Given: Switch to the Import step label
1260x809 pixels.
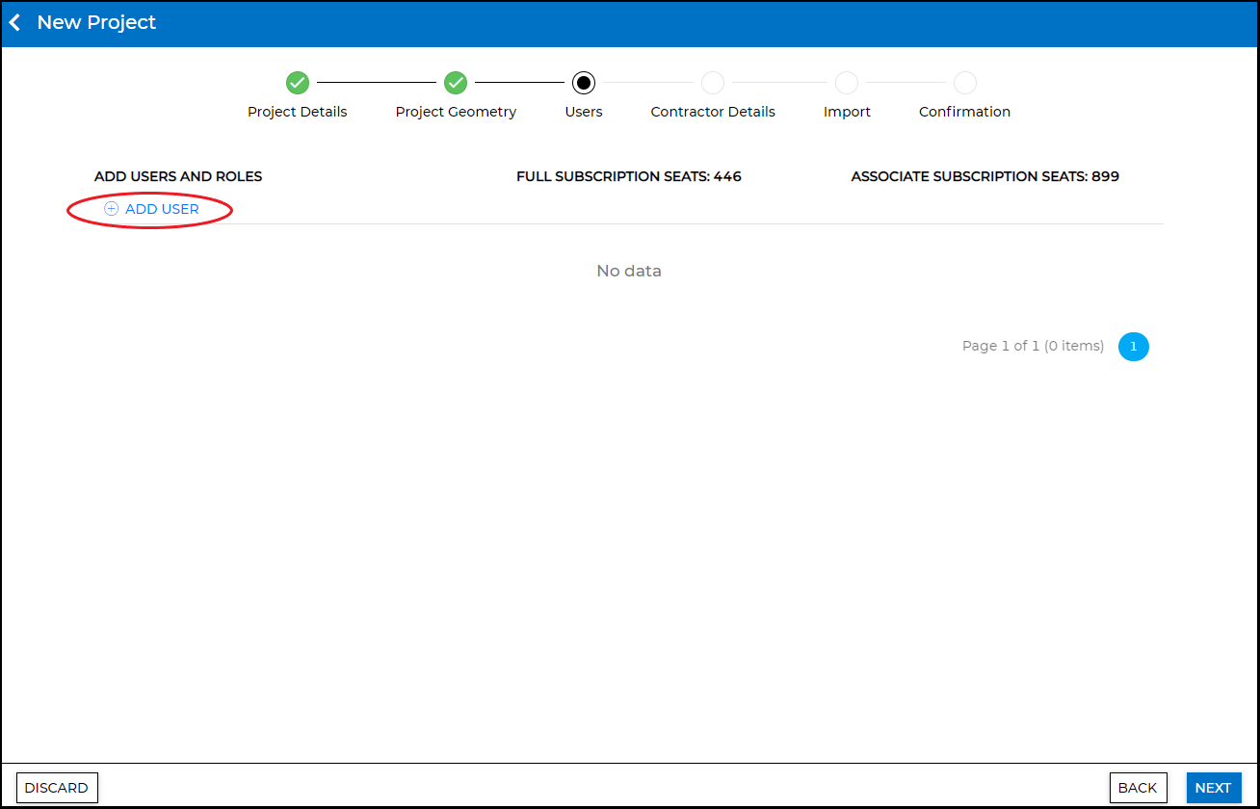Looking at the screenshot, I should pyautogui.click(x=847, y=112).
